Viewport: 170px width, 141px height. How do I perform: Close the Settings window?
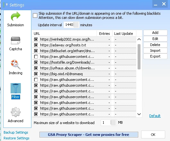pyautogui.click(x=164, y=4)
